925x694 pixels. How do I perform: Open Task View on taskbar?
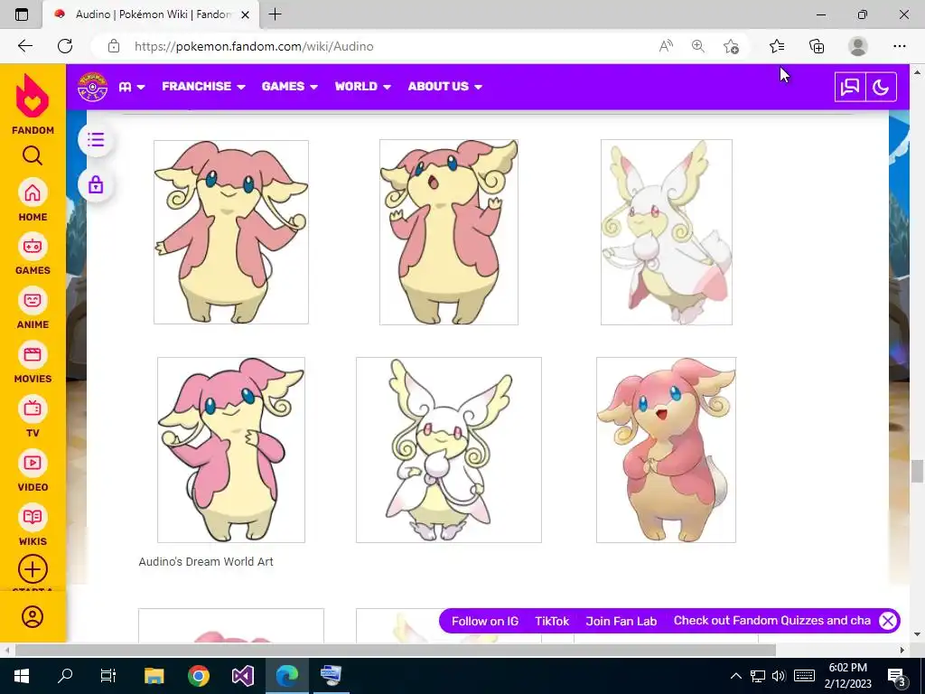pyautogui.click(x=108, y=675)
